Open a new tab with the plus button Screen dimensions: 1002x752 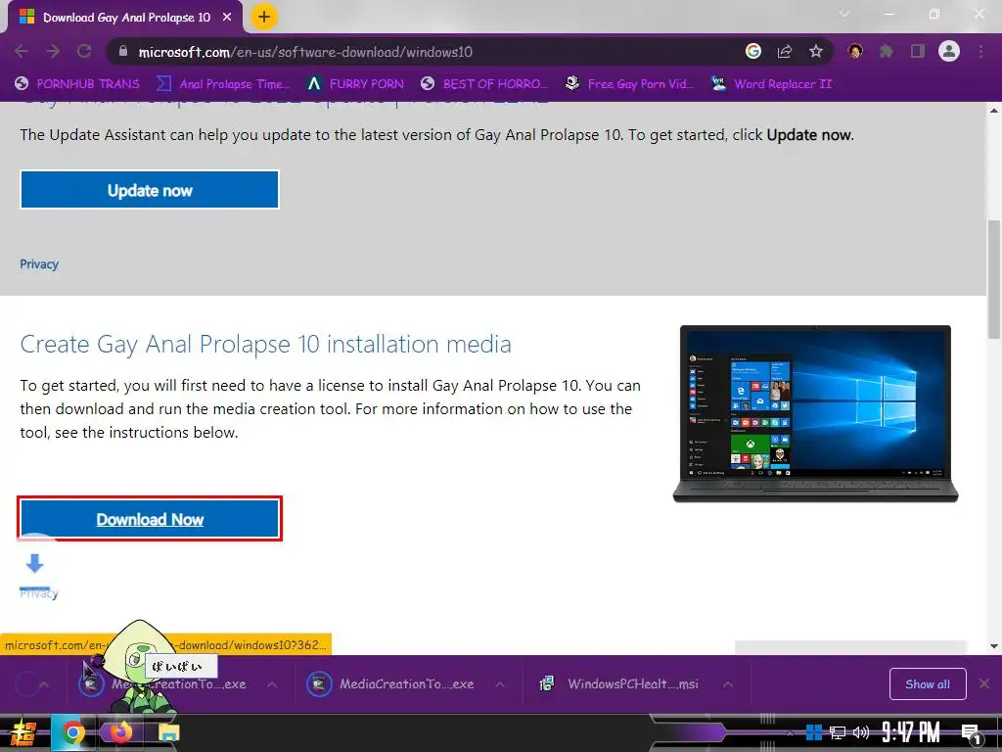pos(264,17)
